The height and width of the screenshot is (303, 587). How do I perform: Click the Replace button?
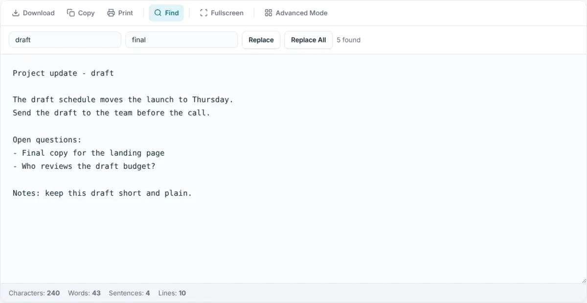pos(261,40)
